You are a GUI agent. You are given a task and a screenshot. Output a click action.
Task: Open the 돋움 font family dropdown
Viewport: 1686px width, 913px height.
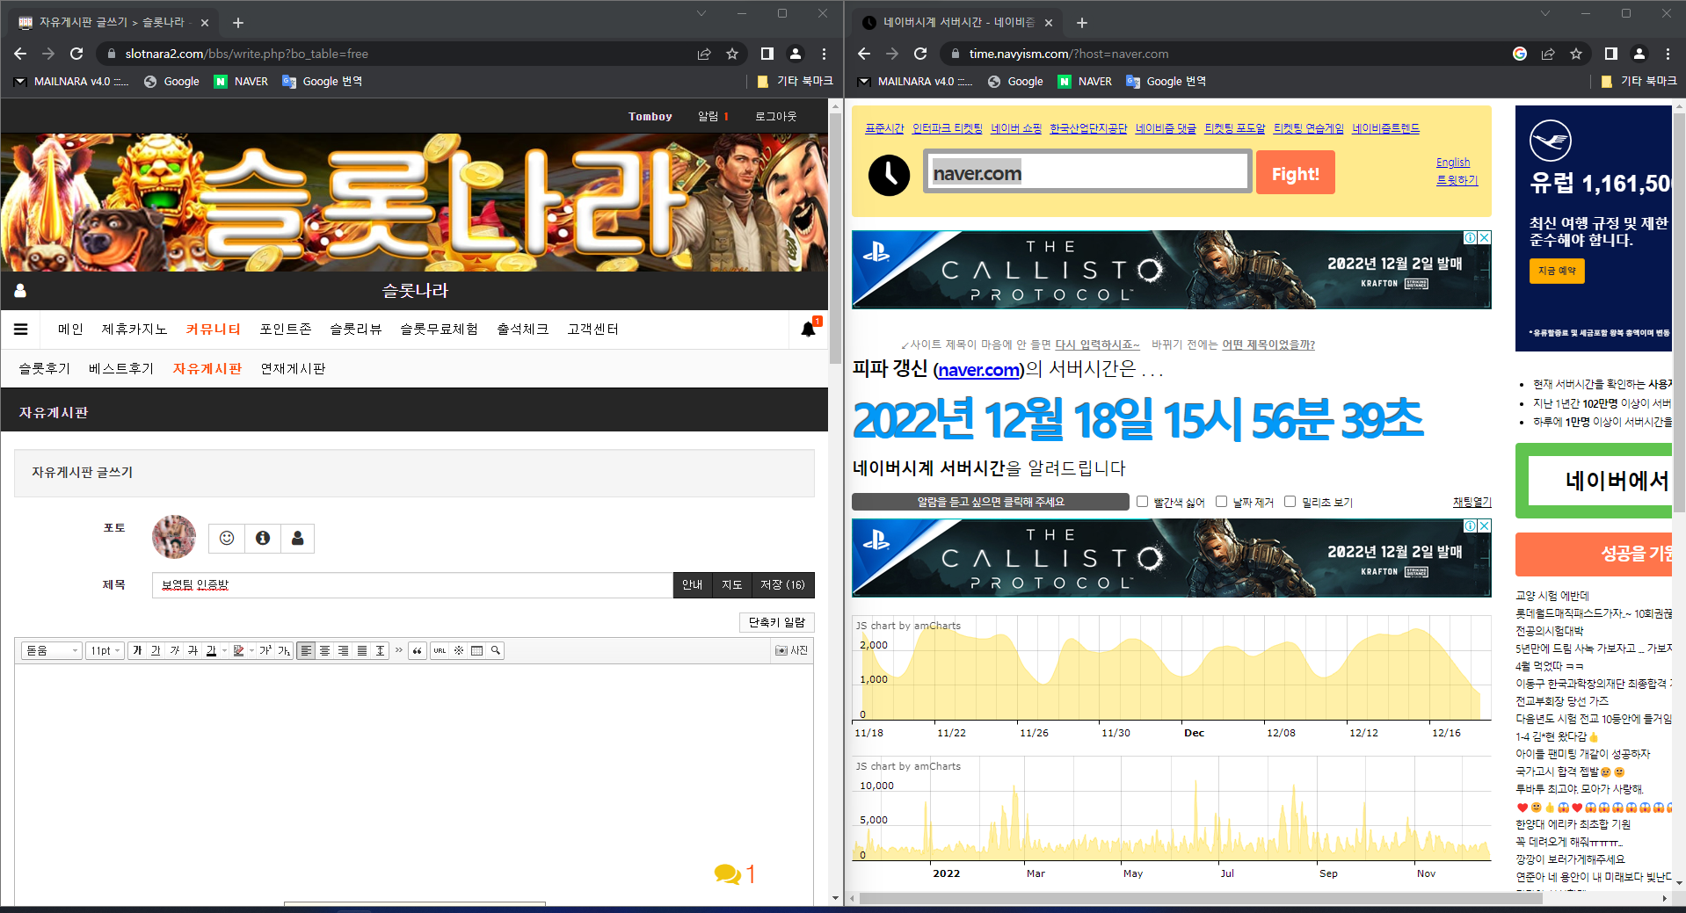tap(52, 650)
